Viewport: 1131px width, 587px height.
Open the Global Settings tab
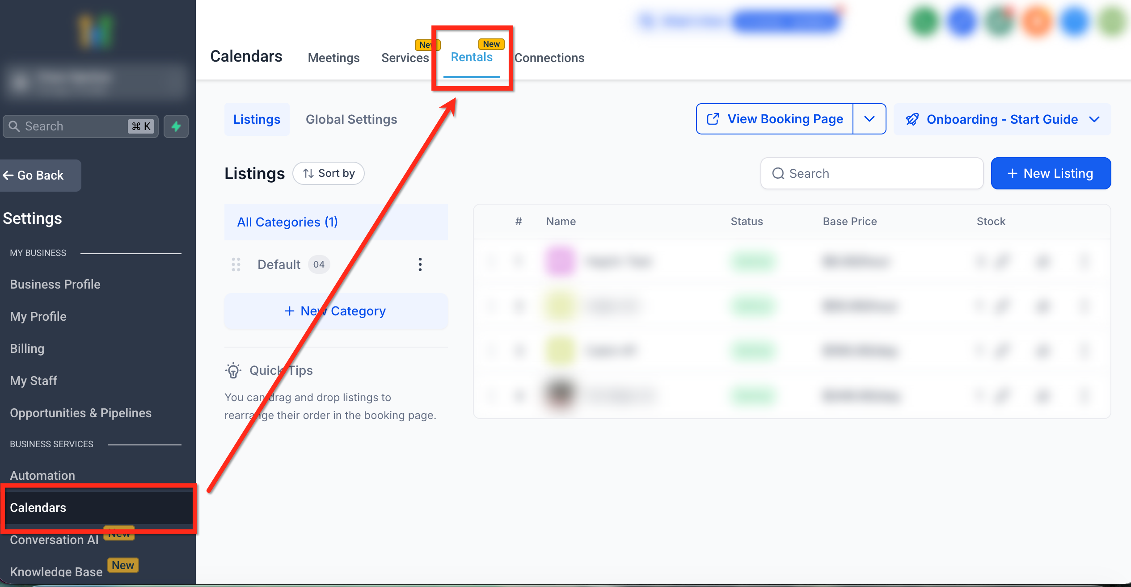[x=351, y=120]
